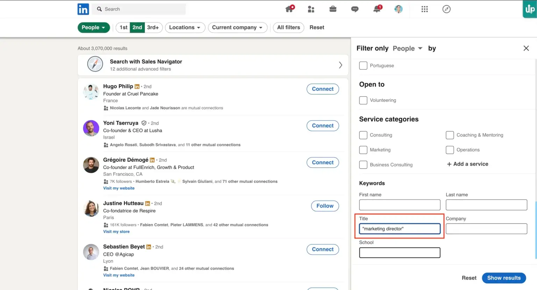This screenshot has height=290, width=537.
Task: Toggle the 2nd connections filter
Action: [x=137, y=28]
